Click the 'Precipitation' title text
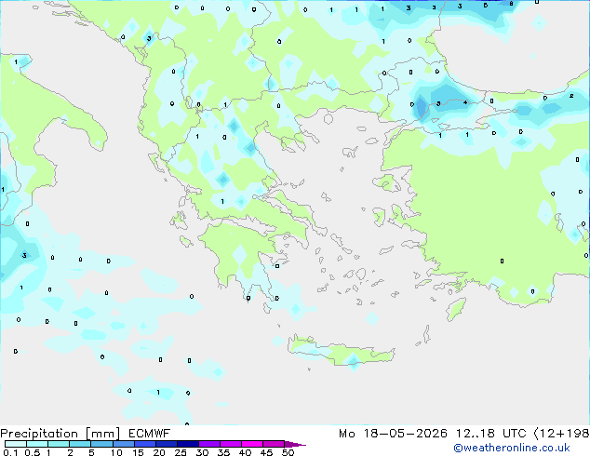This screenshot has width=590, height=456. click(x=39, y=434)
